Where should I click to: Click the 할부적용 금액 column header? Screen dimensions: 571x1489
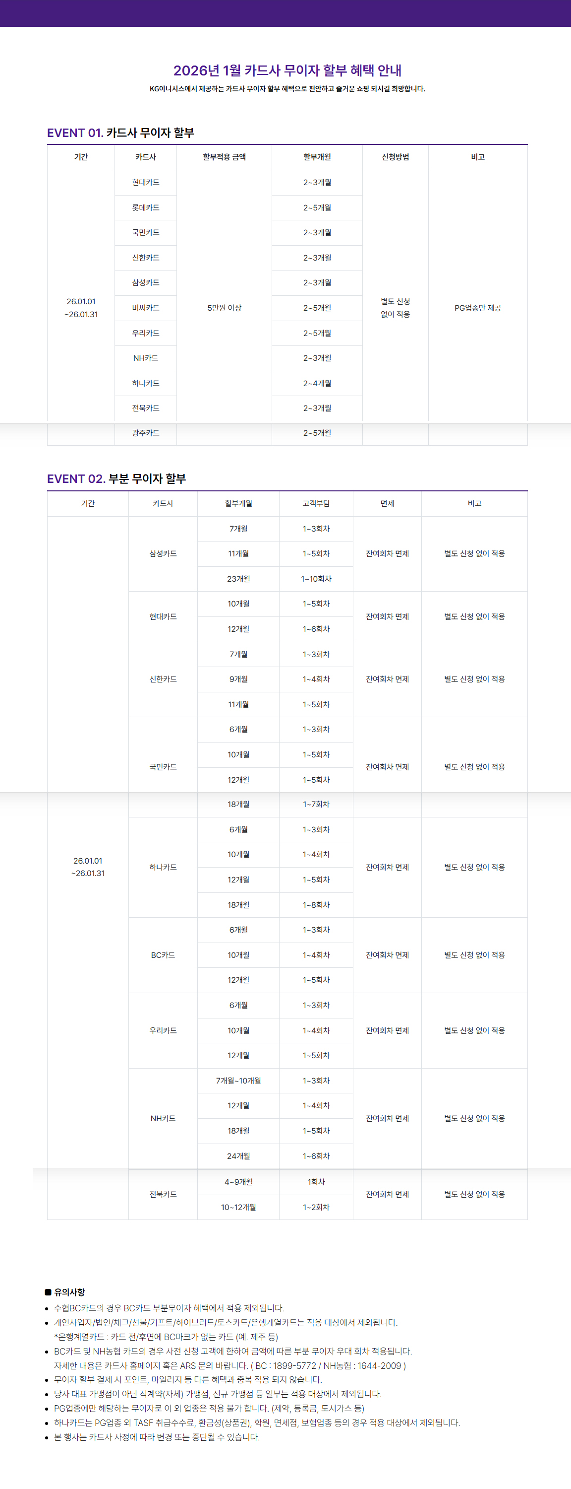[224, 157]
